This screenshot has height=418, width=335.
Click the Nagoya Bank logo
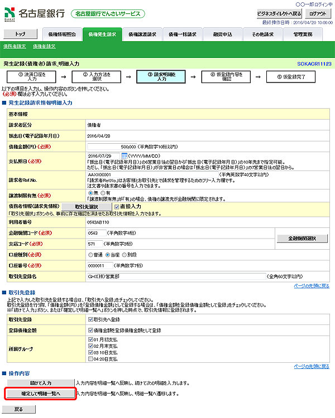35,14
